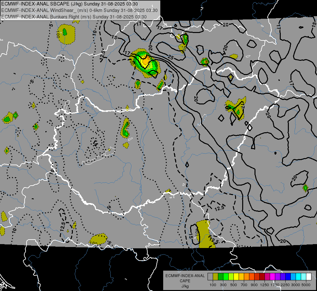Click the 900 value under the color bar
317x291 pixels.
click(x=254, y=285)
